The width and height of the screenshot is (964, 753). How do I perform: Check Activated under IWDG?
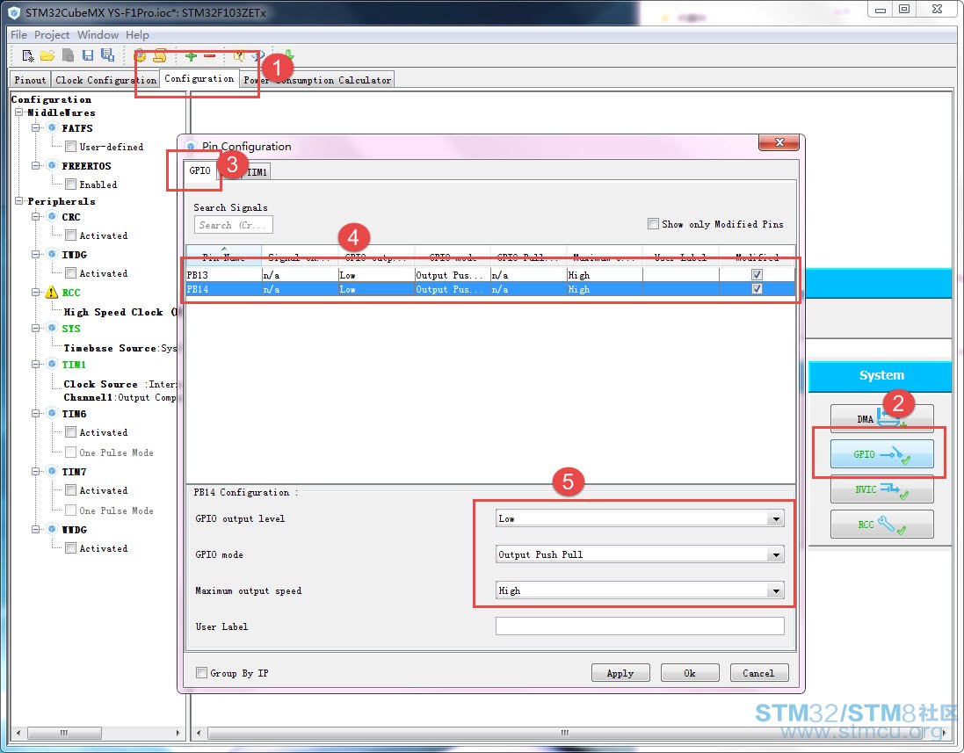pos(71,272)
